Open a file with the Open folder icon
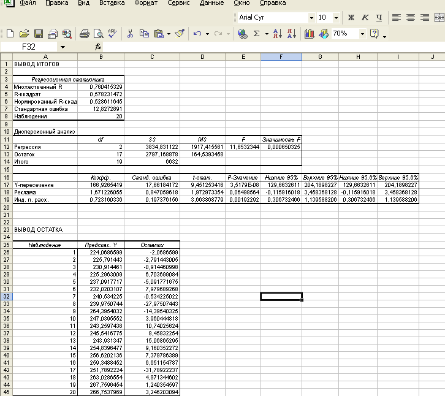Screen dimensions: 445x396 point(24,34)
